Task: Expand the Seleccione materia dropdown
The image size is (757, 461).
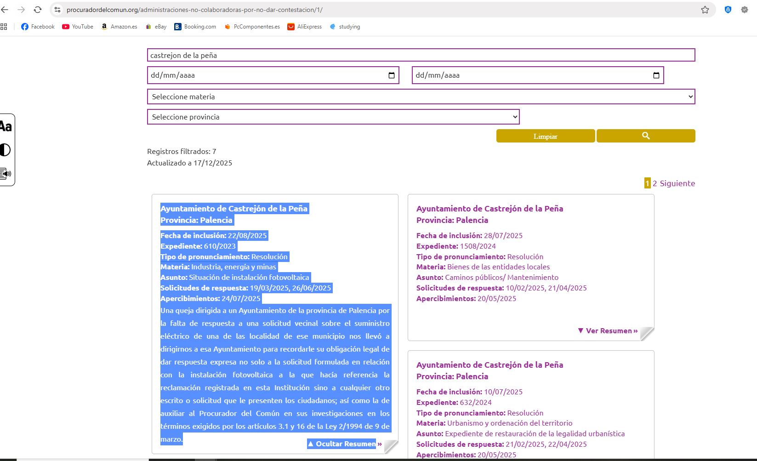Action: coord(421,97)
